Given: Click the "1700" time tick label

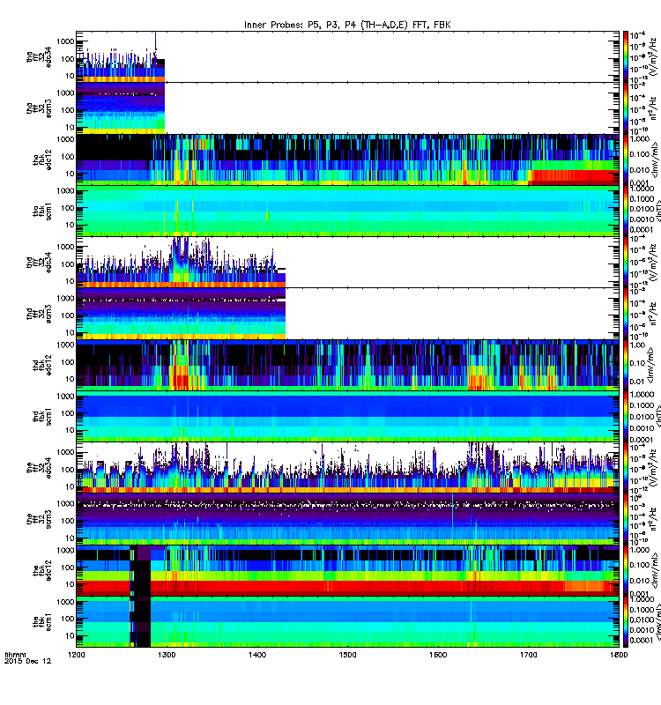Looking at the screenshot, I should 528,655.
